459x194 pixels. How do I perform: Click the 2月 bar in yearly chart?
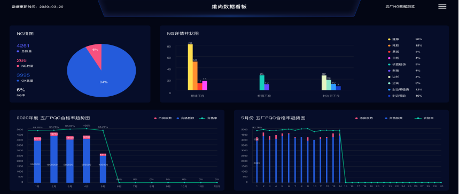tap(54, 158)
